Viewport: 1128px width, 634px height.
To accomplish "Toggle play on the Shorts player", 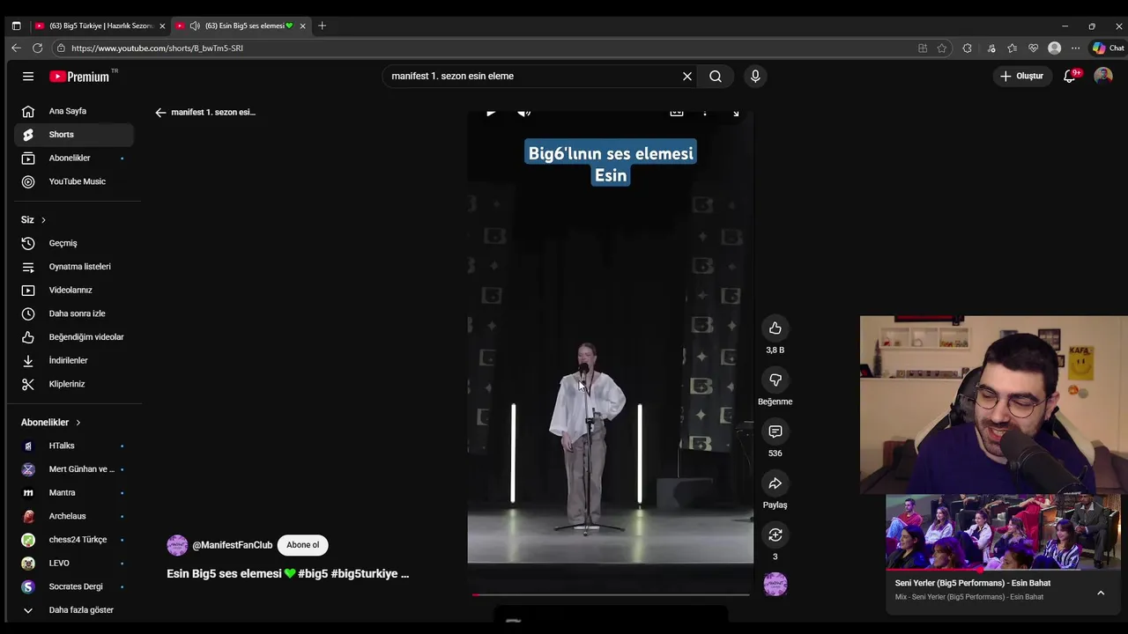I will [491, 113].
